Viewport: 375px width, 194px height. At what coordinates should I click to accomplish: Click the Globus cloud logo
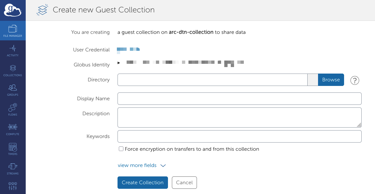13,10
